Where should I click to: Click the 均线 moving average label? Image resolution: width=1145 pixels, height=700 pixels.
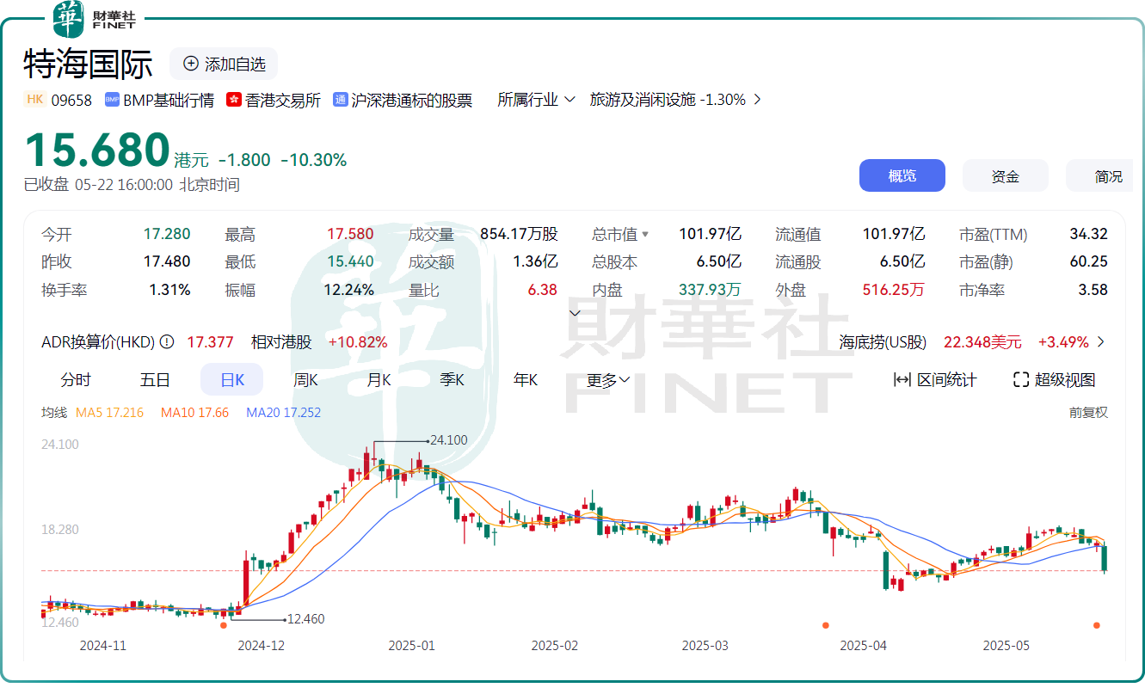tap(54, 413)
